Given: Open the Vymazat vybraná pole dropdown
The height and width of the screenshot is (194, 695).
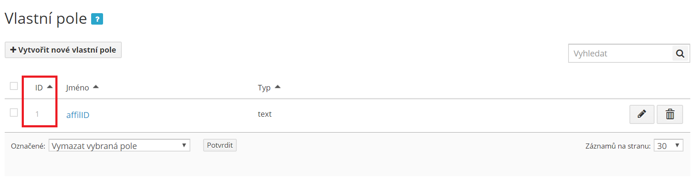Looking at the screenshot, I should [x=119, y=146].
